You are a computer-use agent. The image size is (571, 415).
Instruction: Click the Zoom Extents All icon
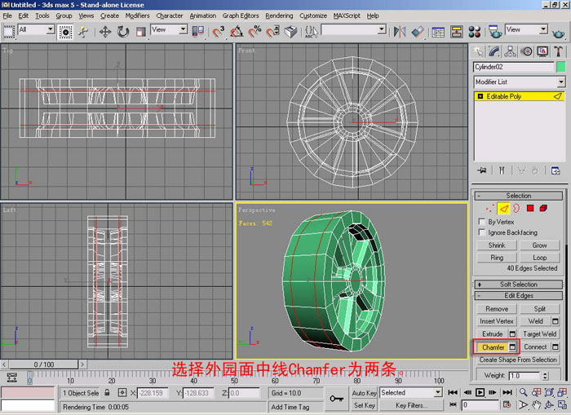point(562,392)
